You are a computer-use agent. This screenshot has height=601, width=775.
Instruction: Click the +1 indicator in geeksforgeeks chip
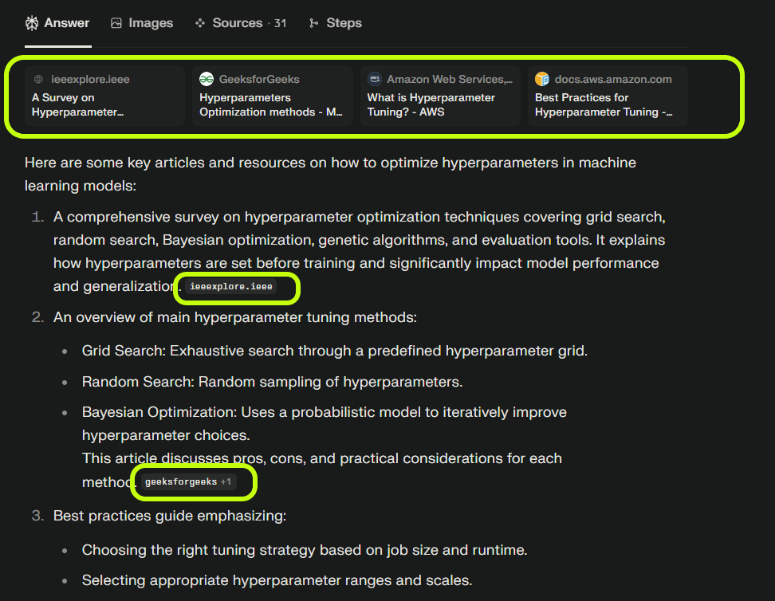coord(226,482)
